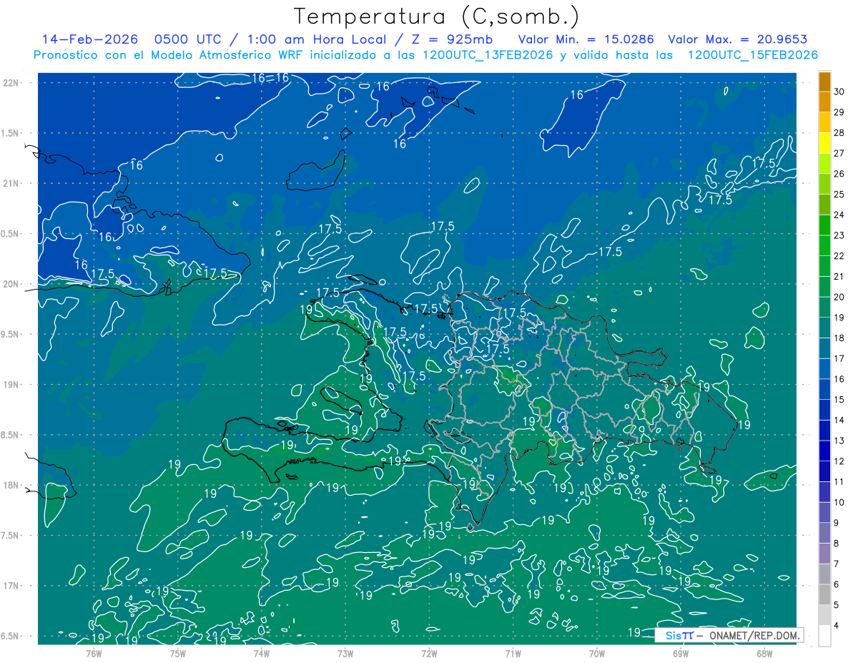The image size is (858, 663).
Task: Click the "68W" longitude axis label
Action: coord(764,653)
